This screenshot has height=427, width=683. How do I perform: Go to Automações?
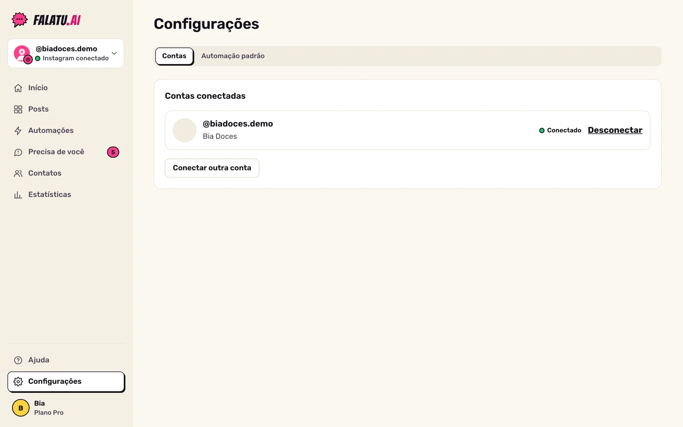(66, 131)
